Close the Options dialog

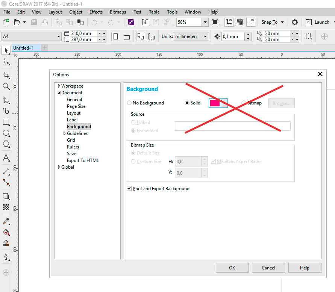pyautogui.click(x=320, y=74)
